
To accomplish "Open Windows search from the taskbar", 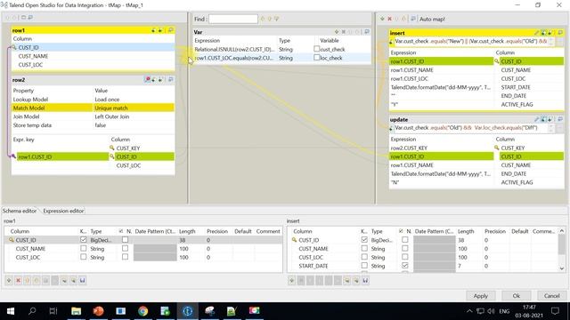I will coord(32,311).
